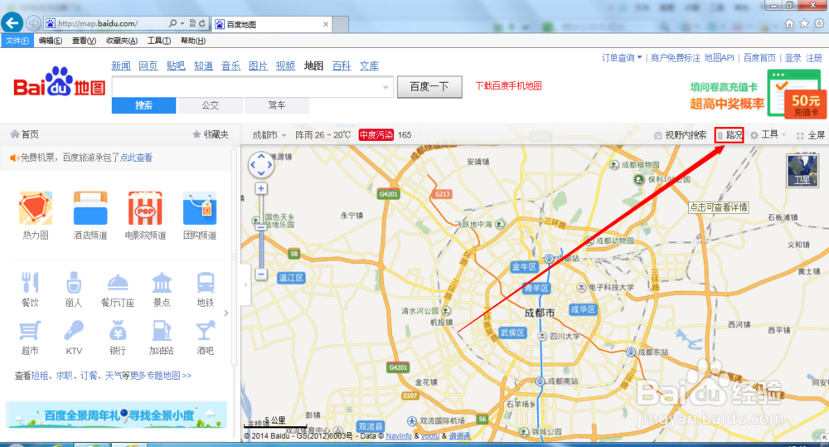
Task: Select the 餐厅订座 reservation icon
Action: click(118, 283)
